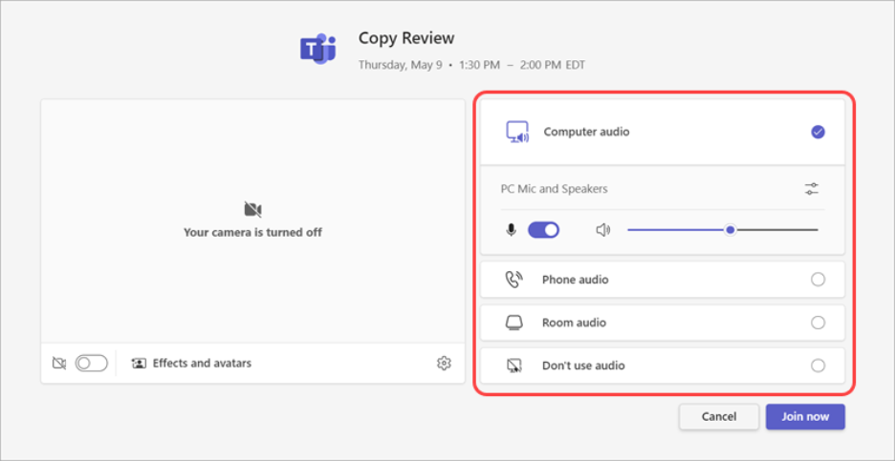This screenshot has width=895, height=461.
Task: Select the Room audio radio button
Action: tap(818, 323)
